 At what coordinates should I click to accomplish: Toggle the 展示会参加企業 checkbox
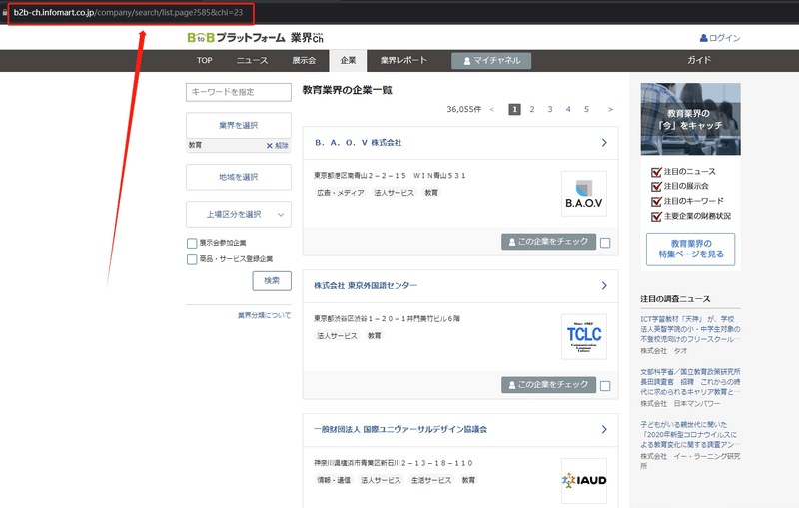pos(192,243)
